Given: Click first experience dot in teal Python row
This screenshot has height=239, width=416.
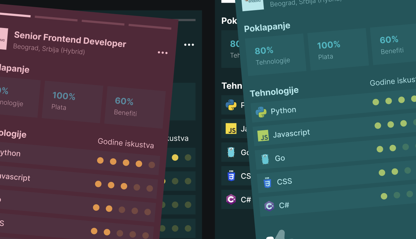Looking at the screenshot, I should (376, 102).
